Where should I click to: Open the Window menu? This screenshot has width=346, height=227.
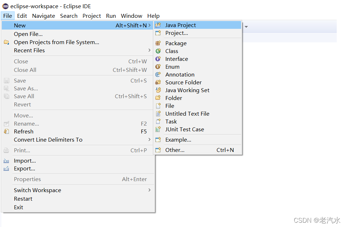click(x=132, y=16)
